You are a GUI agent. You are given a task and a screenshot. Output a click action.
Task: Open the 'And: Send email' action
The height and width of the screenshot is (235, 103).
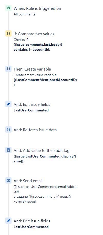coord(28,181)
